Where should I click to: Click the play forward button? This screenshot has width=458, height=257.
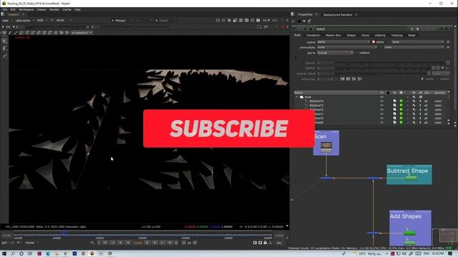pyautogui.click(x=147, y=243)
